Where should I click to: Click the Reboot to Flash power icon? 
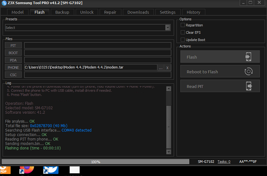(249, 71)
